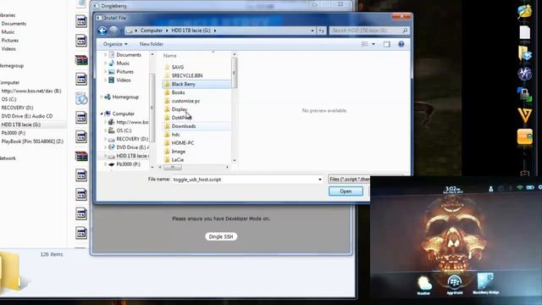Select Videos in dialog navigation tree
Viewport: 542px width, 305px height.
pos(124,80)
